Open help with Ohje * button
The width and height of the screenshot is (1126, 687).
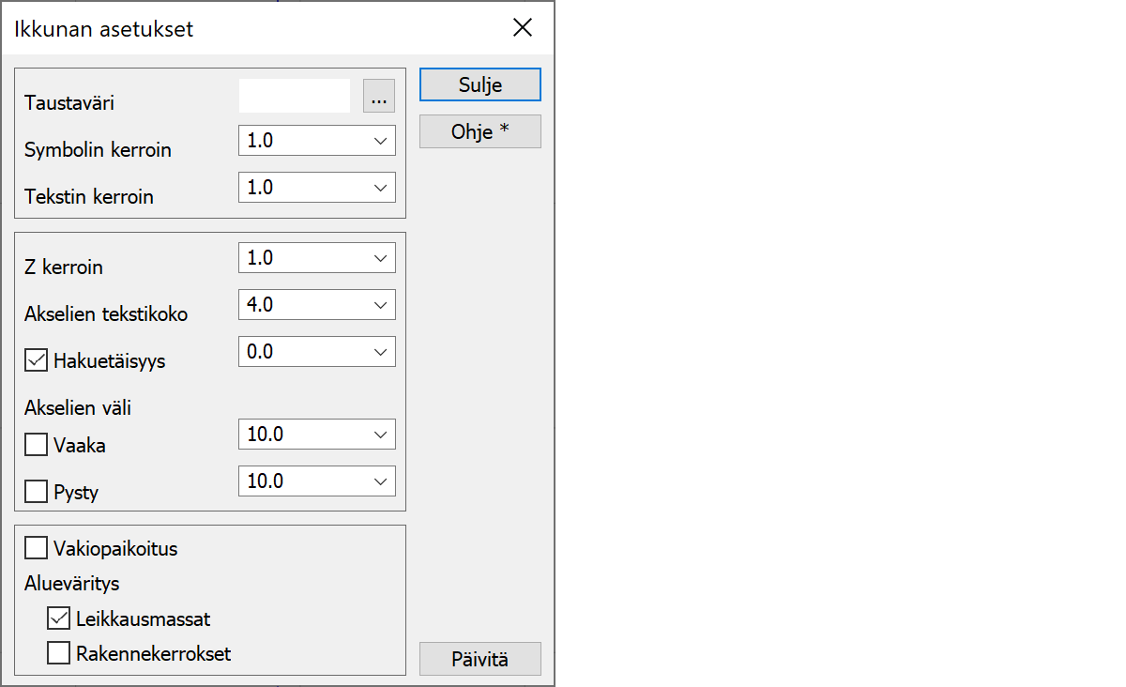pyautogui.click(x=479, y=131)
